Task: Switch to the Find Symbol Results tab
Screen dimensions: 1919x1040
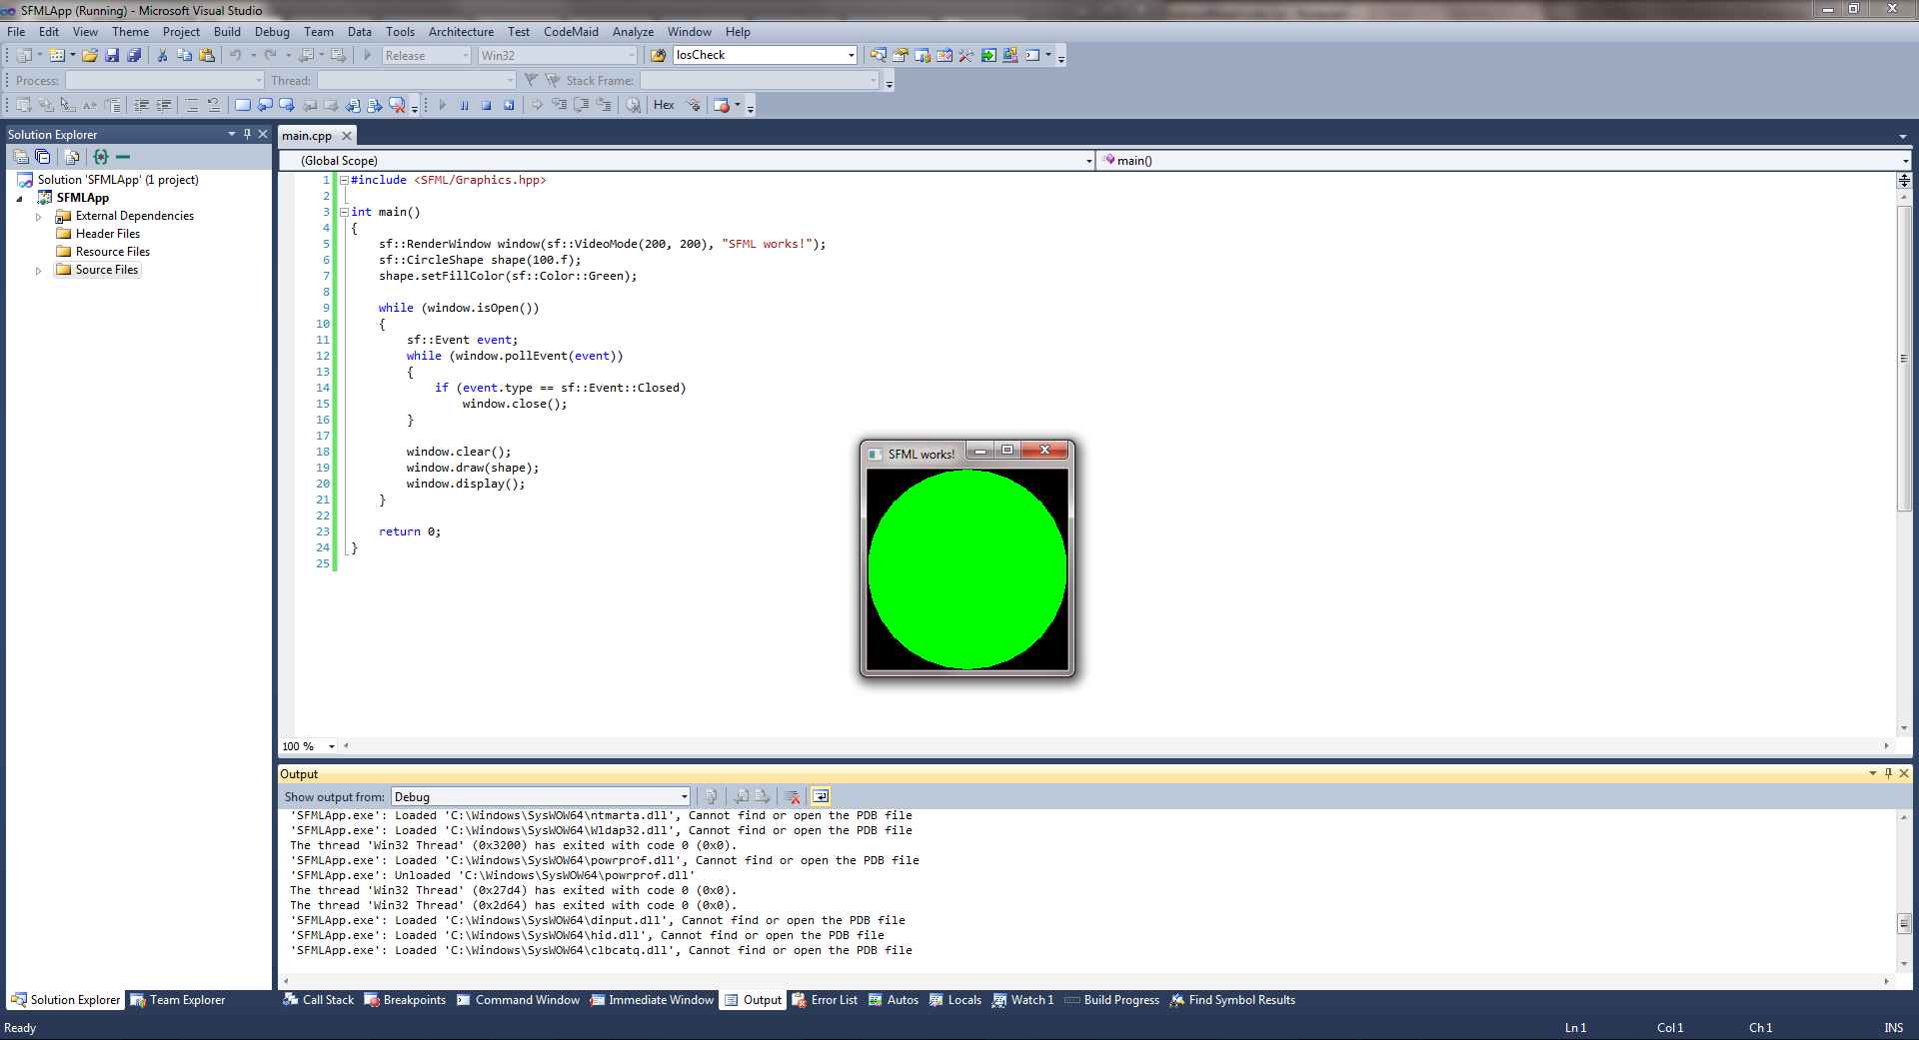Action: click(1232, 1000)
